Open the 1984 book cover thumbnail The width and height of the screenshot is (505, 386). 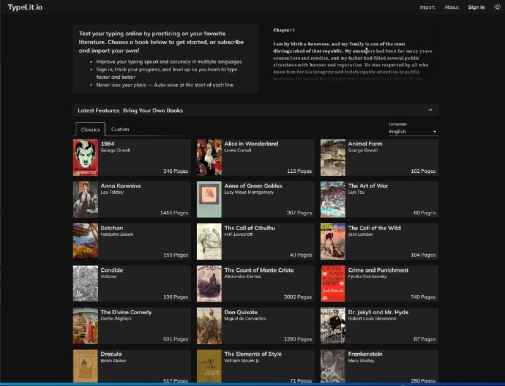click(x=85, y=157)
